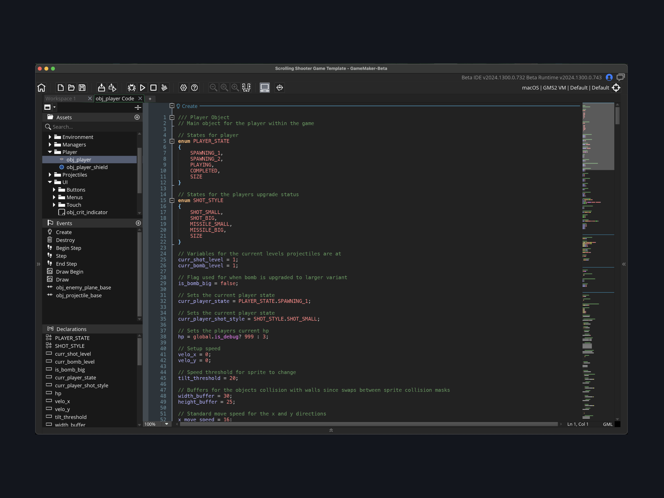Switch to the Workspace 1 tab
The width and height of the screenshot is (664, 498).
(x=61, y=99)
